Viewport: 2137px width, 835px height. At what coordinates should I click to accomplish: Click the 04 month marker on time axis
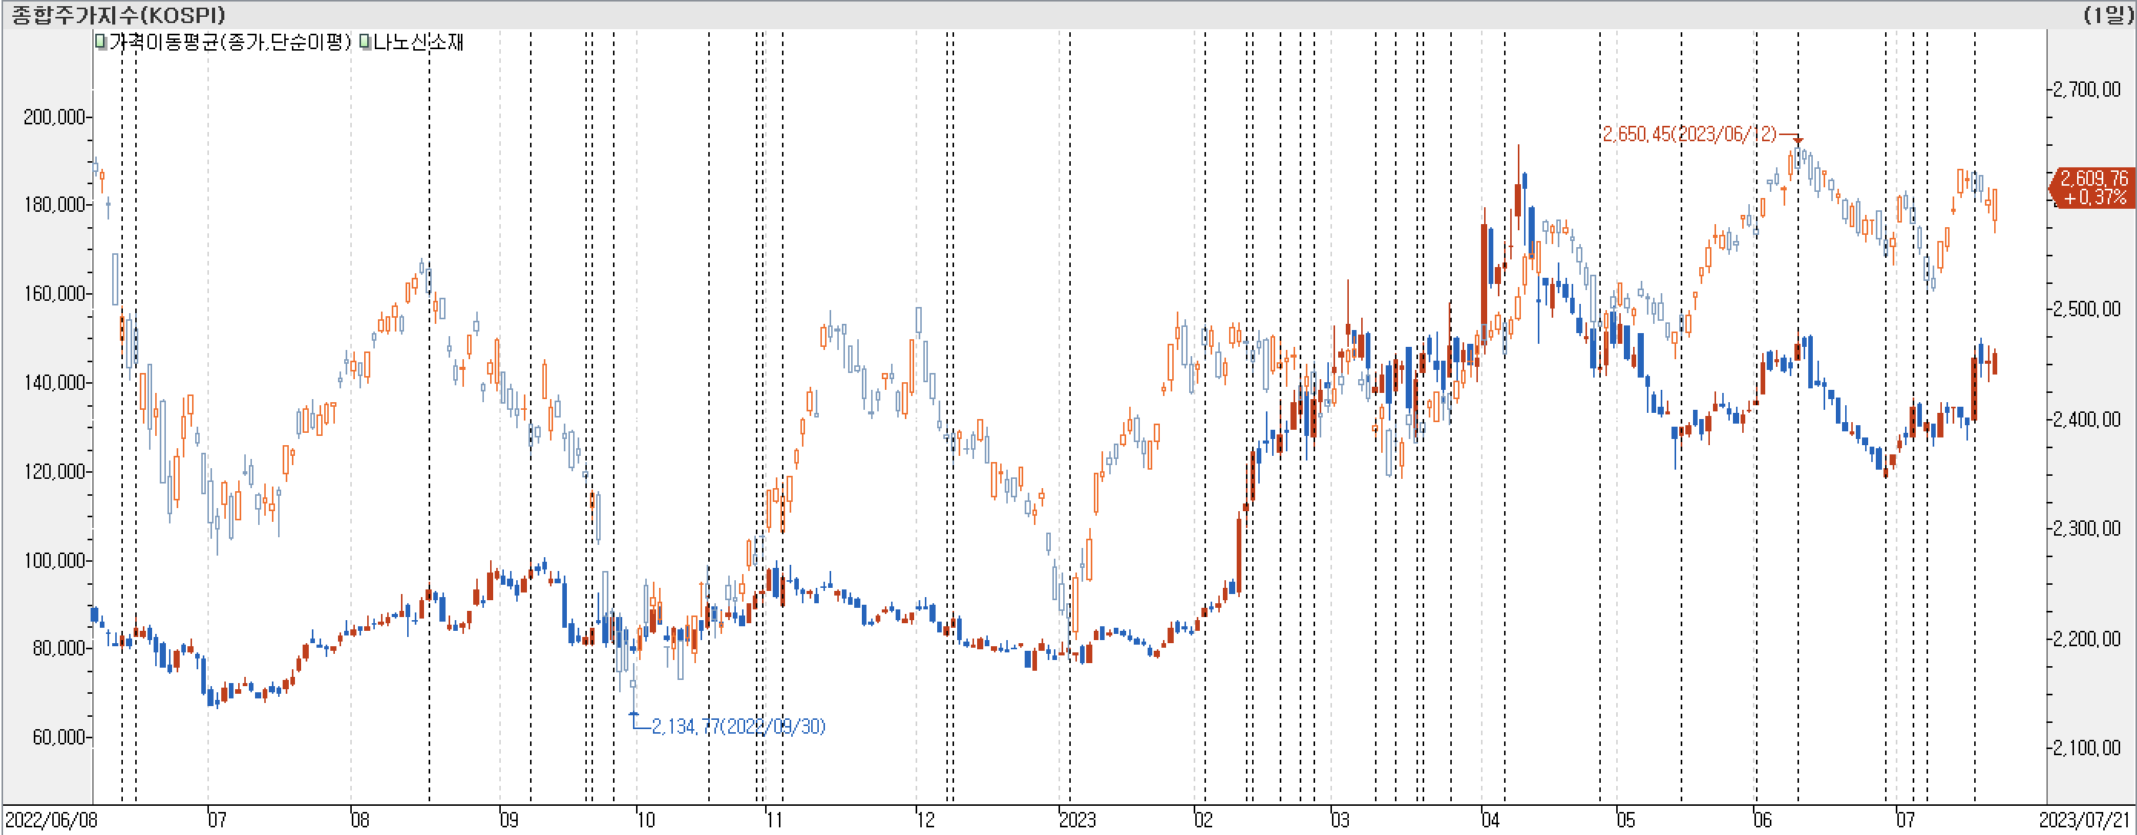(x=1491, y=820)
